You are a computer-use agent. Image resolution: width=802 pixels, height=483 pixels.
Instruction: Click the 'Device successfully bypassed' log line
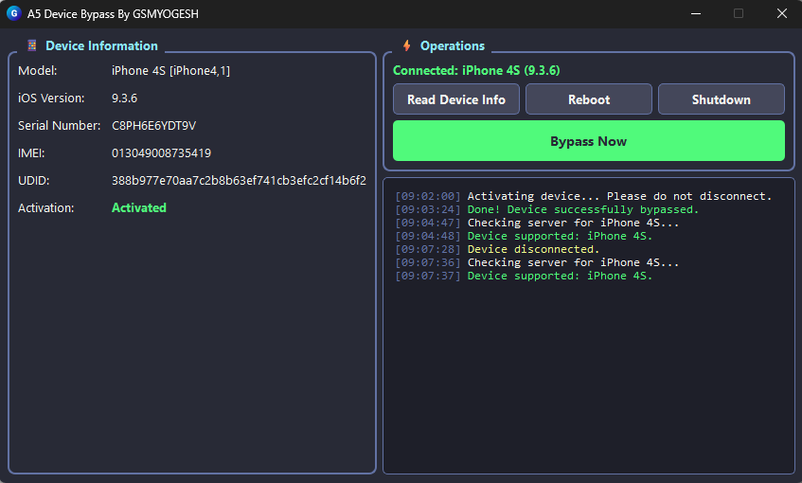[582, 209]
